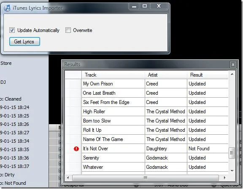Click the Get Lyrics button
This screenshot has height=189, width=243.
pos(24,42)
